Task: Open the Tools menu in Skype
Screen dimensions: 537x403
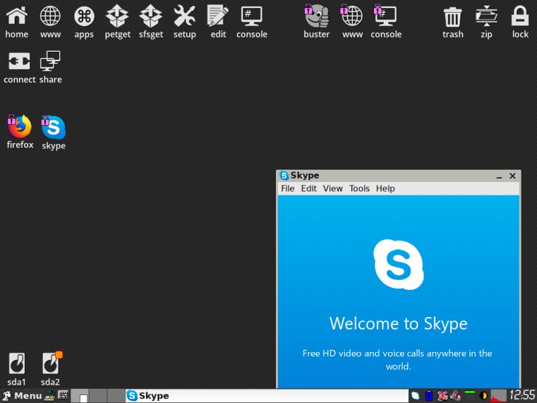Action: [359, 188]
